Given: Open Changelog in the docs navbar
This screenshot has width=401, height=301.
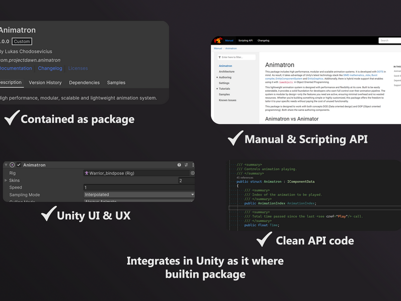Looking at the screenshot, I should pyautogui.click(x=264, y=41).
